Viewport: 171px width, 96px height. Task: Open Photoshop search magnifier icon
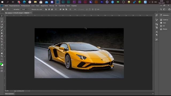tap(161, 9)
